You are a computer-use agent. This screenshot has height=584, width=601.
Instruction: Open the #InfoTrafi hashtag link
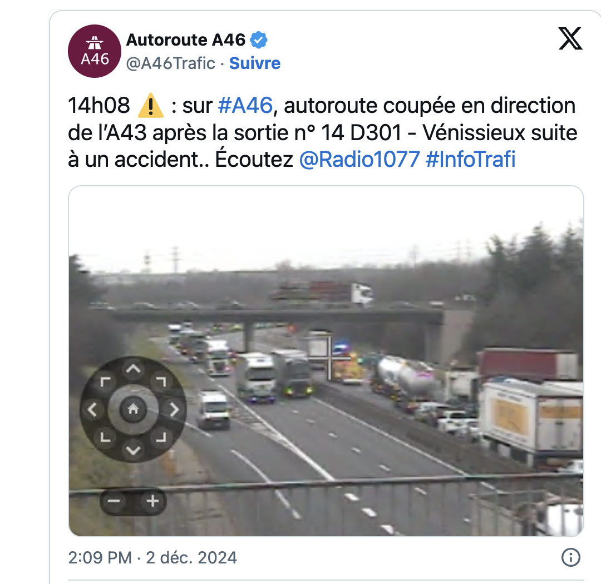pyautogui.click(x=470, y=159)
